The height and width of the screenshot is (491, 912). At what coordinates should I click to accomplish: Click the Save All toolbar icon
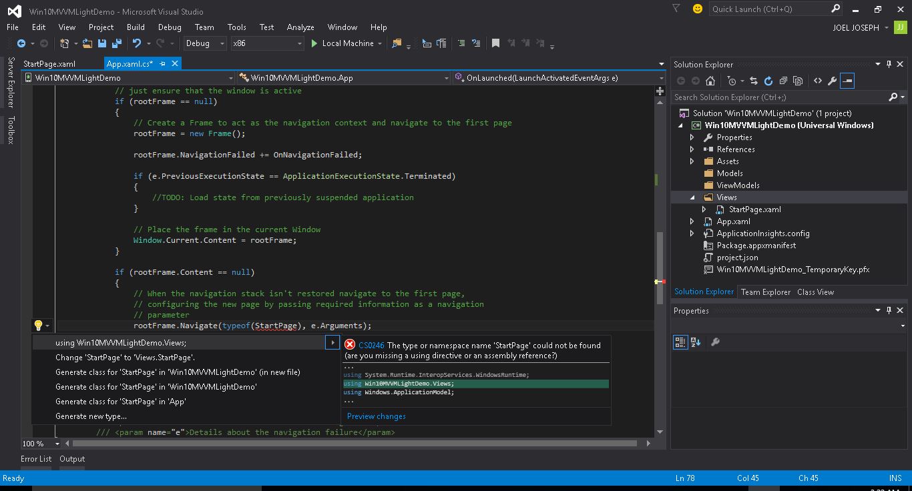(x=117, y=43)
